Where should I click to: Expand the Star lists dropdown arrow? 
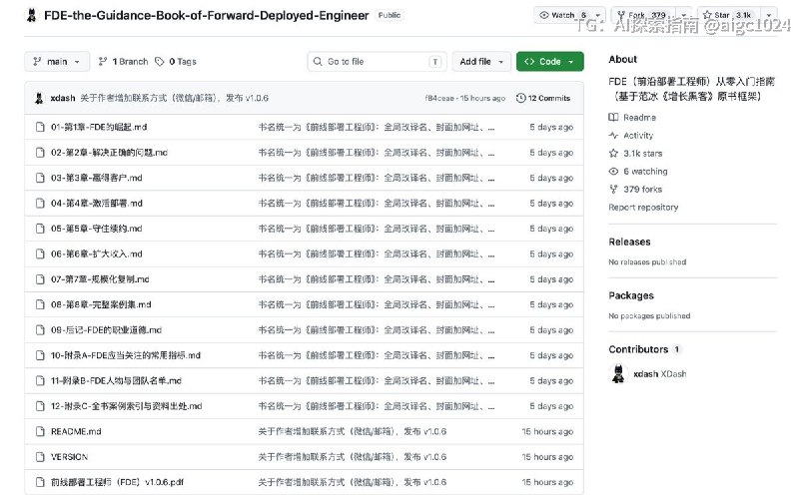768,15
